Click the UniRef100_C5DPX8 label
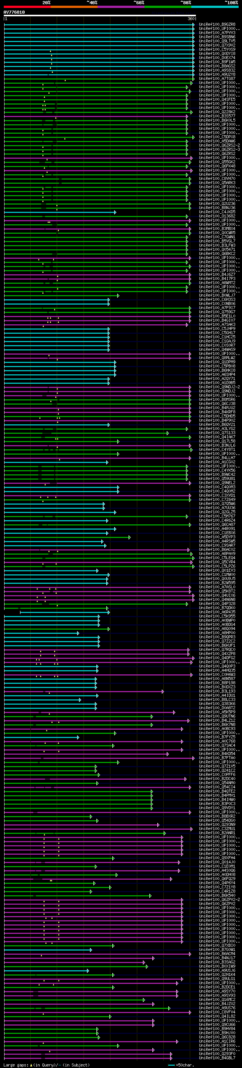This screenshot has height=1068, width=242. 217,137
